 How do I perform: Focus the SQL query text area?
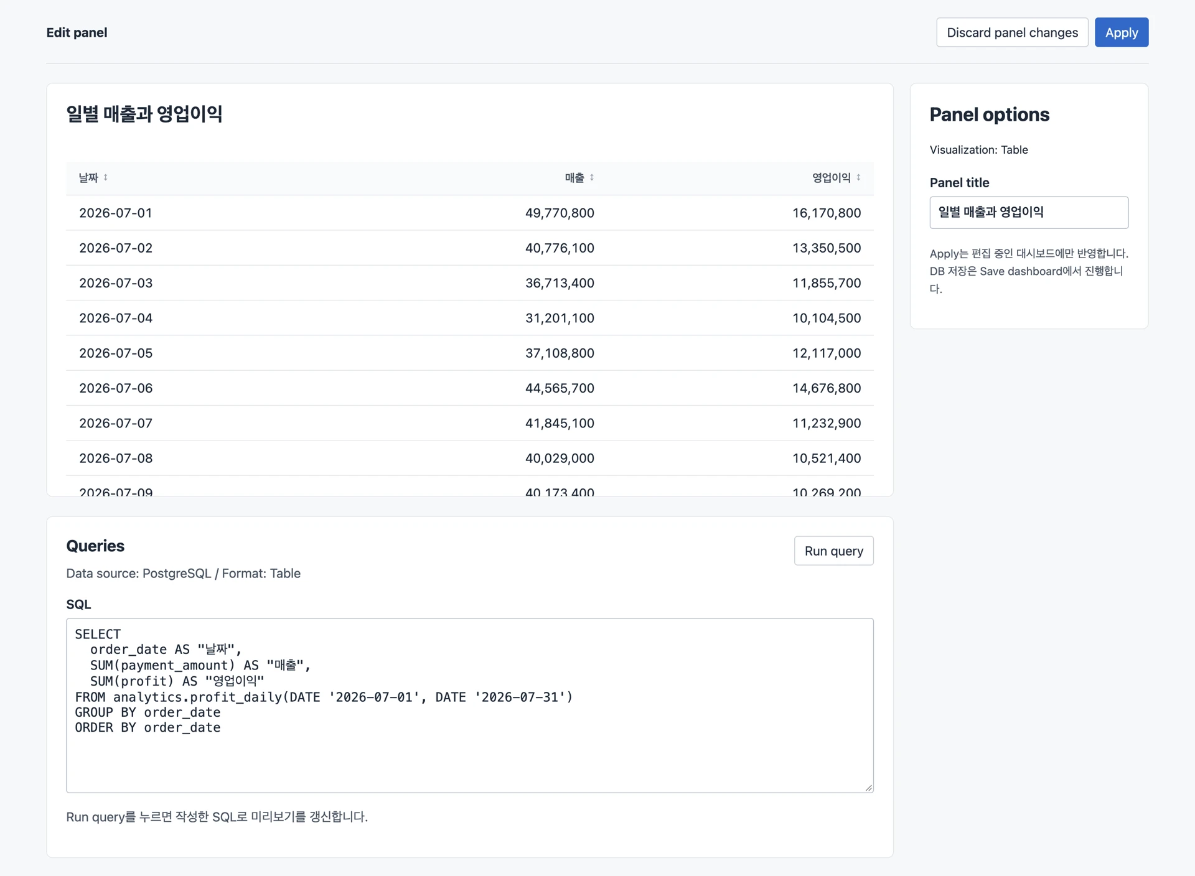[x=470, y=706]
